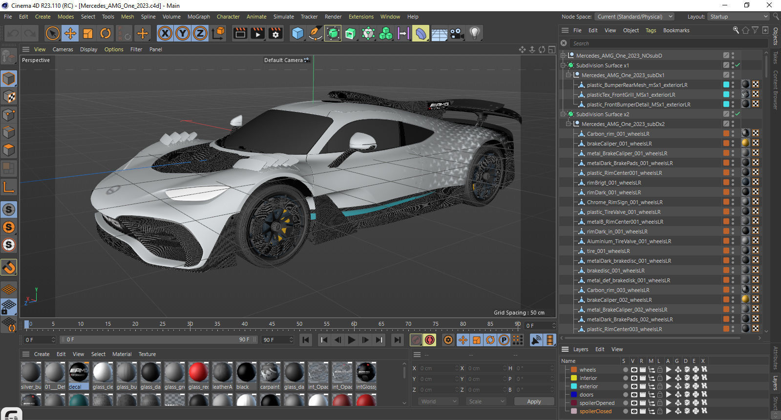
Task: Toggle Y-axis lock
Action: tap(183, 33)
